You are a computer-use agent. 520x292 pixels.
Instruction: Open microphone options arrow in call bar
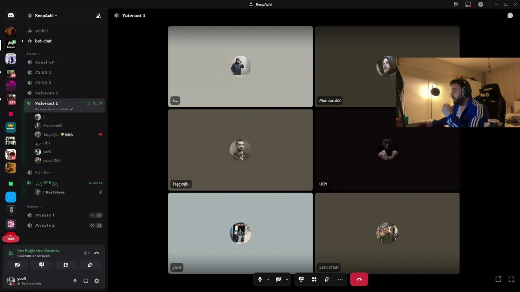[268, 279]
